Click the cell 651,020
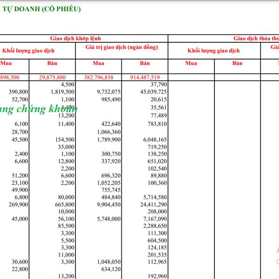Viewport: 279px width, 279px height. pos(157,161)
